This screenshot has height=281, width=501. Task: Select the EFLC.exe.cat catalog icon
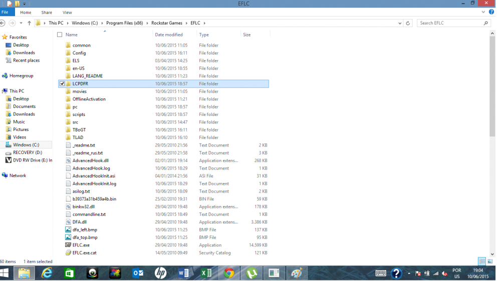68,252
